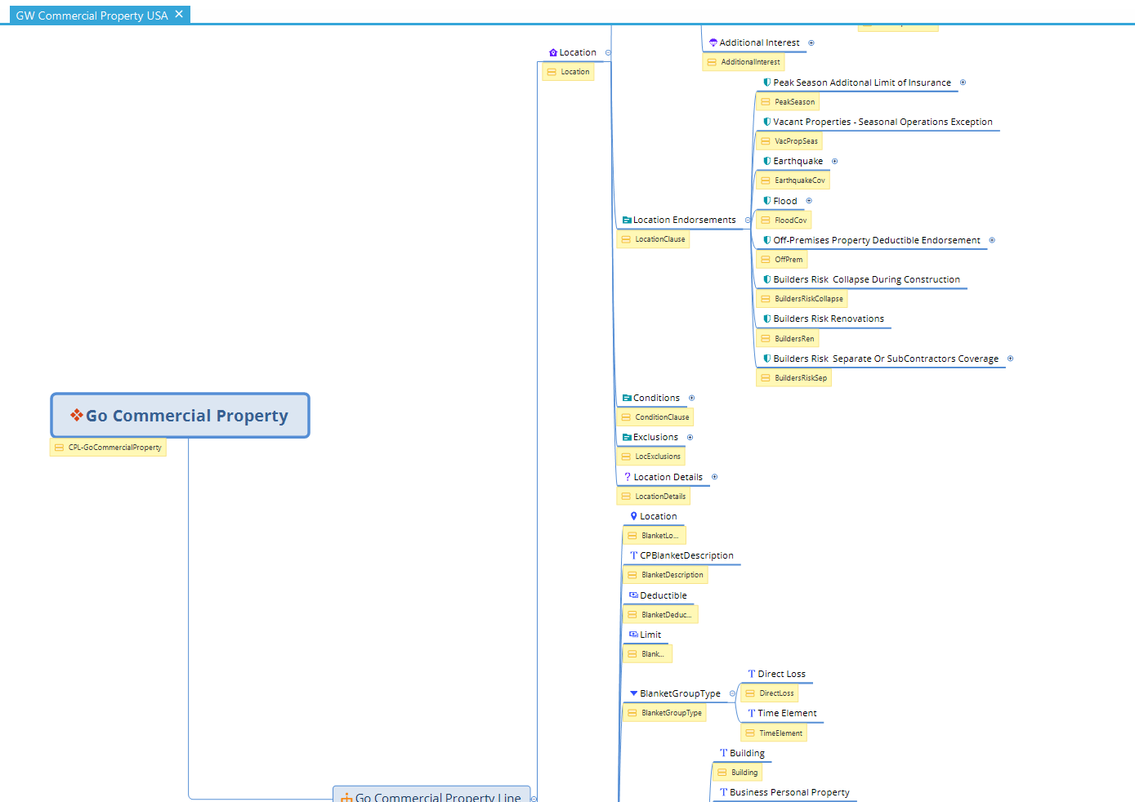Select the Builders Risk Renovations node
The width and height of the screenshot is (1135, 802).
tap(828, 319)
